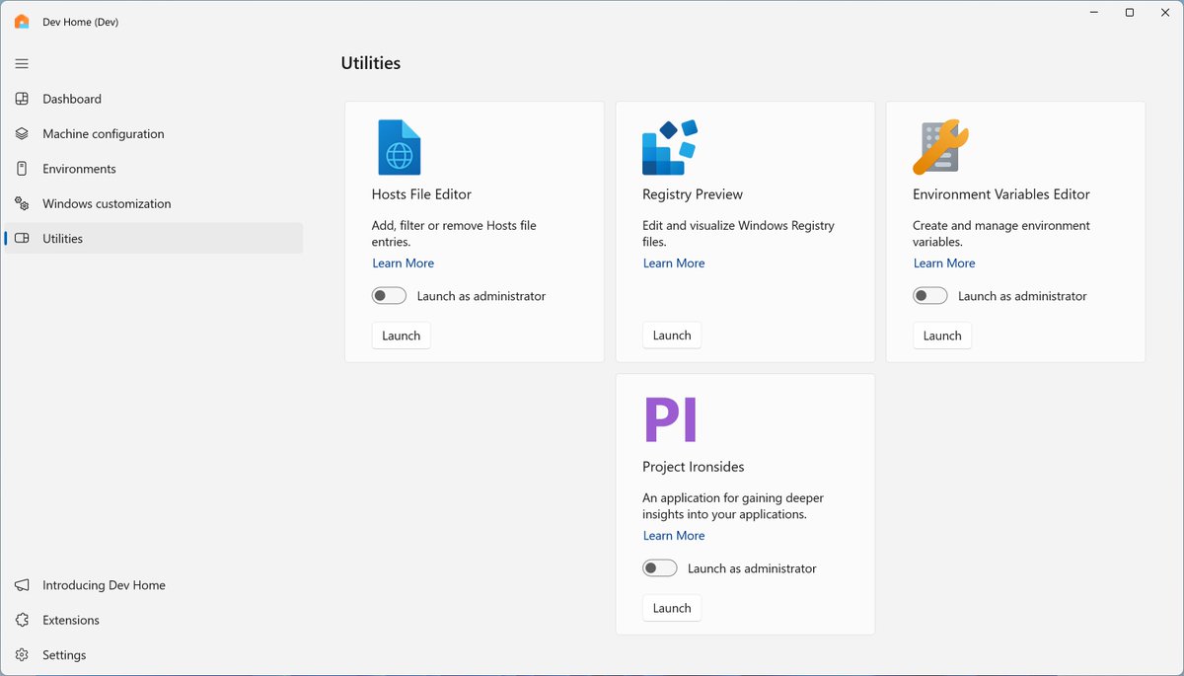Click the Project Ironsides title text

[x=694, y=467]
